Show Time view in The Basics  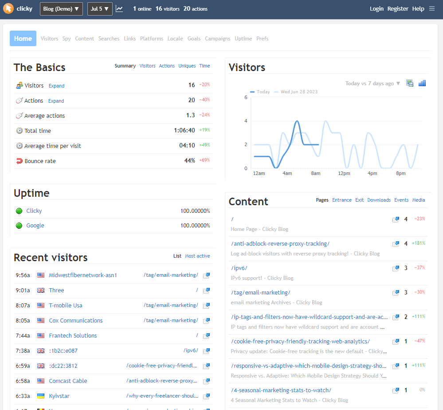(204, 66)
